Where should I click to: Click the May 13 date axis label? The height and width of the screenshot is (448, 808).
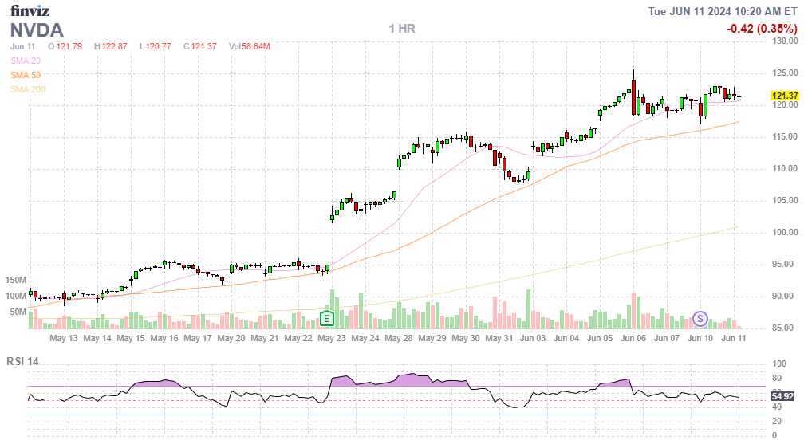[x=63, y=338]
